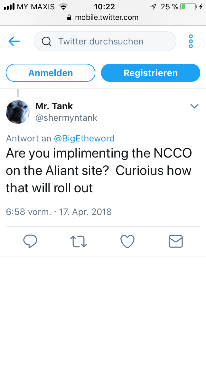This screenshot has width=206, height=366.
Task: Retweet Mr. Tank's tweet
Action: point(79,241)
